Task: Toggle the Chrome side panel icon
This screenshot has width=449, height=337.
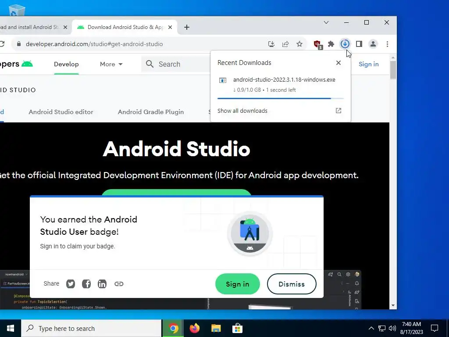Action: (359, 44)
